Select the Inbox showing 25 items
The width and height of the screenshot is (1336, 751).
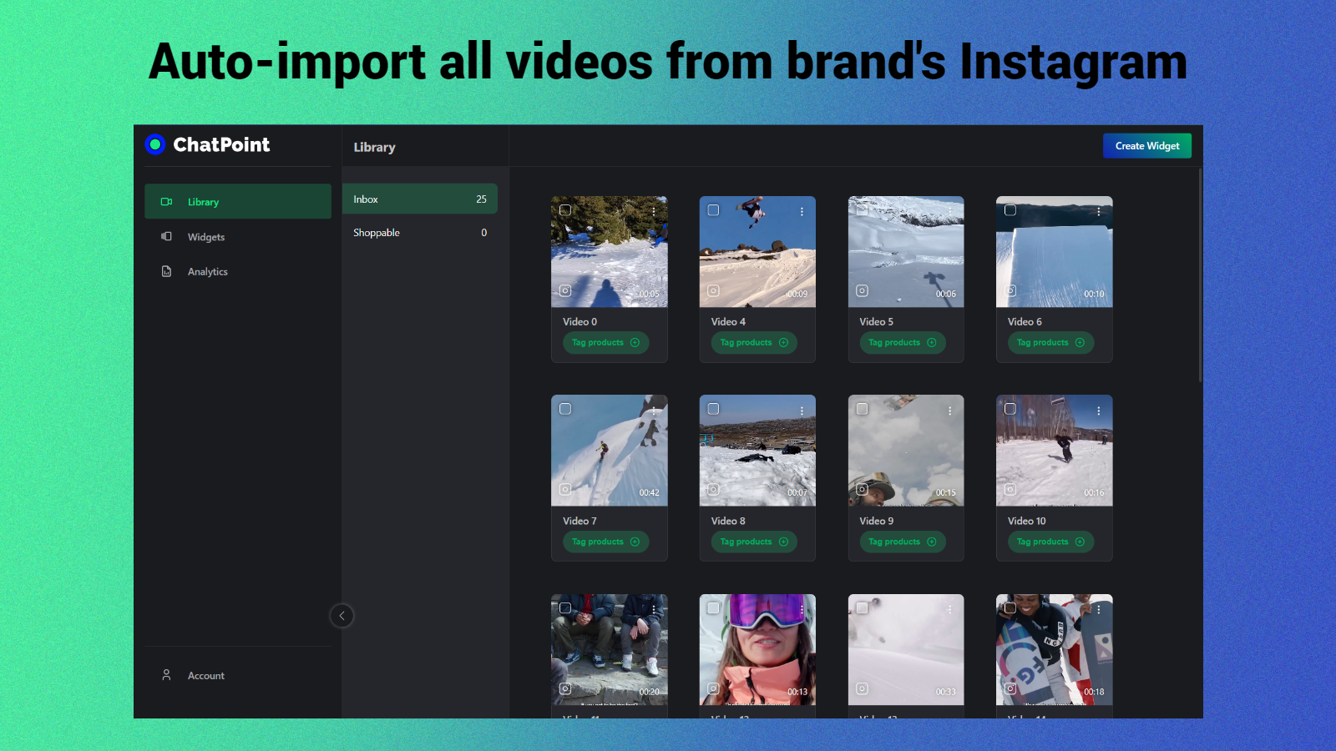pyautogui.click(x=419, y=199)
